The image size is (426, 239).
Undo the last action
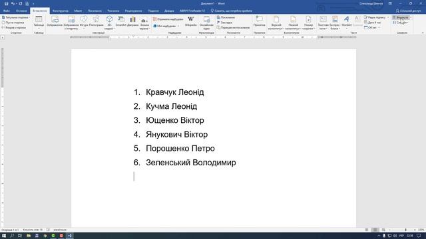click(x=13, y=3)
